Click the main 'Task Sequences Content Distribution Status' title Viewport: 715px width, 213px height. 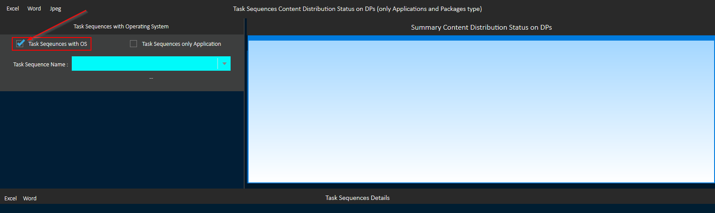point(357,9)
